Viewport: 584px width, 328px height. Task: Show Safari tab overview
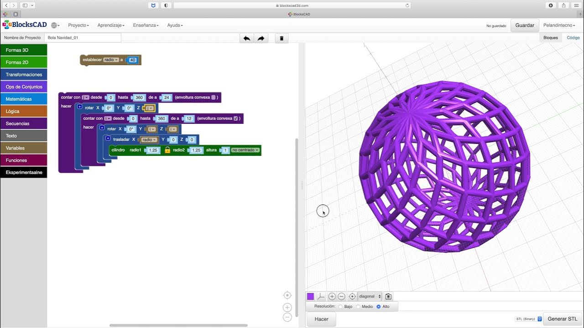click(x=577, y=5)
